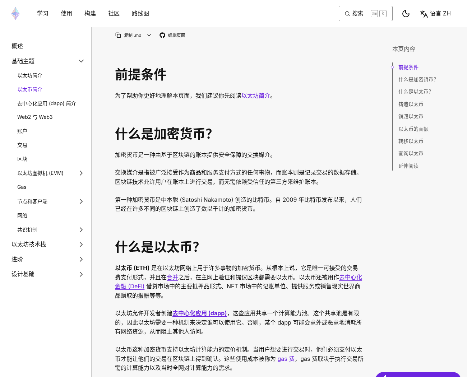This screenshot has width=467, height=377.
Task: Open Web2 与 Web3 sidebar page
Action: click(x=35, y=117)
